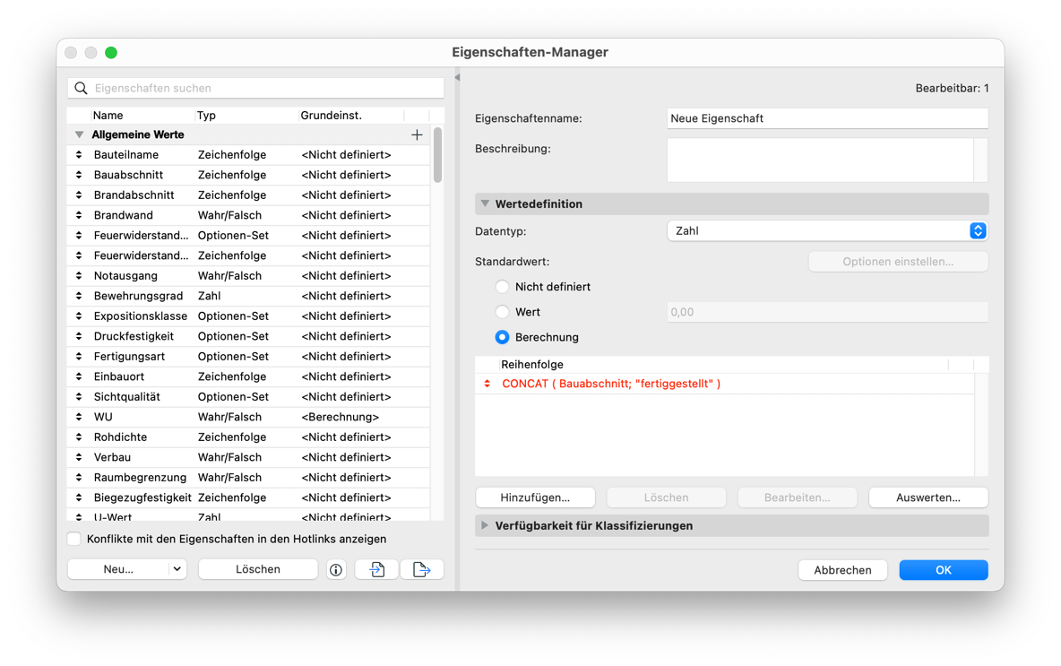Click the reorder handle of WU row
Screen dimensions: 1061x666
point(79,417)
